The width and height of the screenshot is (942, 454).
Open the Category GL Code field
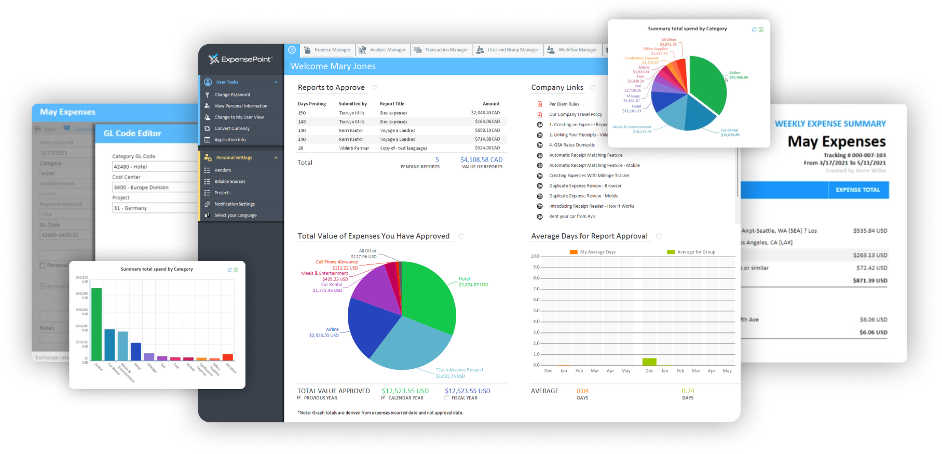(155, 167)
